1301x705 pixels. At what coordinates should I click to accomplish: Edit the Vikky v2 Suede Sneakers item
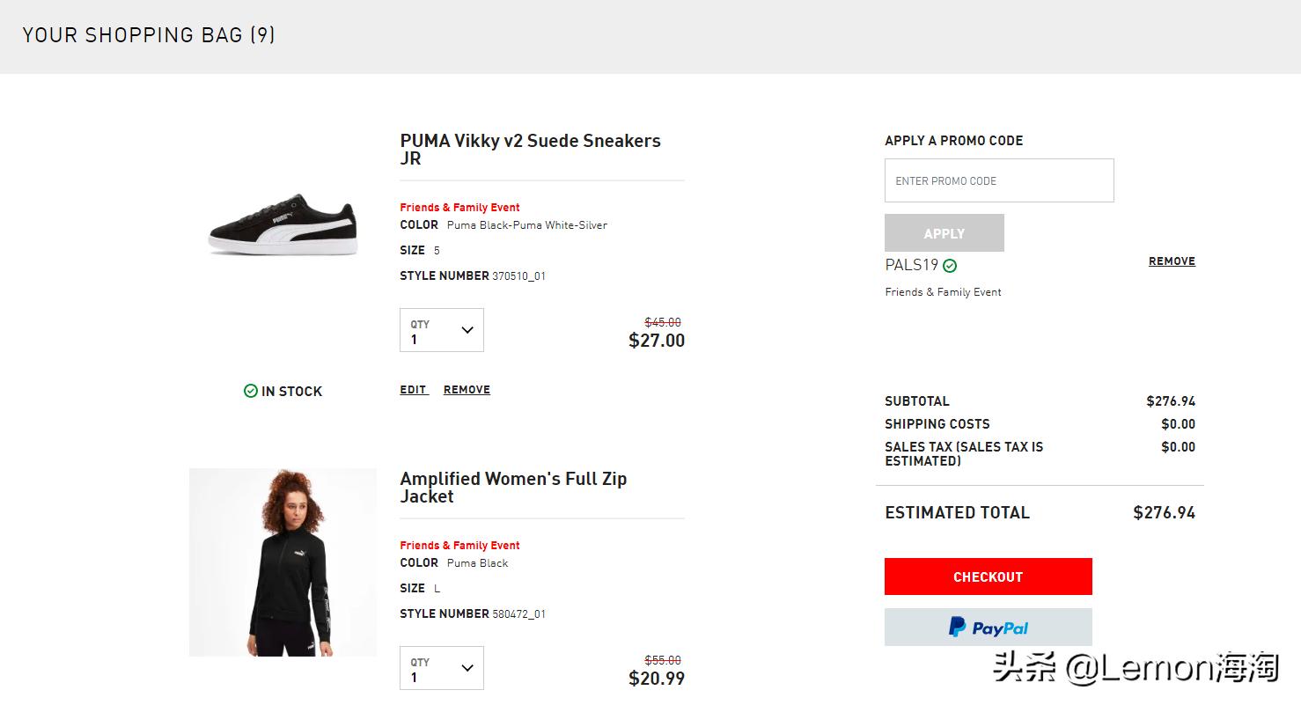(413, 390)
